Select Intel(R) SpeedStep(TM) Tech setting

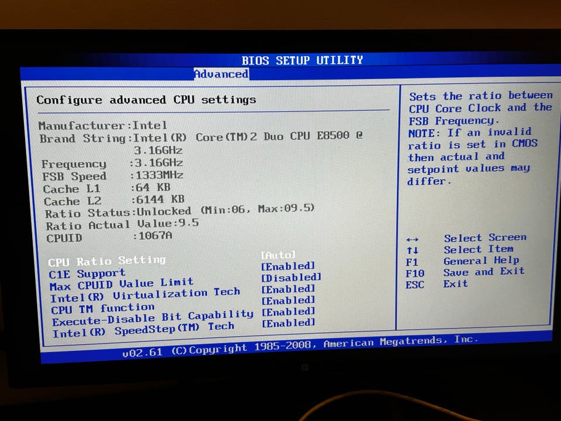[x=144, y=330]
